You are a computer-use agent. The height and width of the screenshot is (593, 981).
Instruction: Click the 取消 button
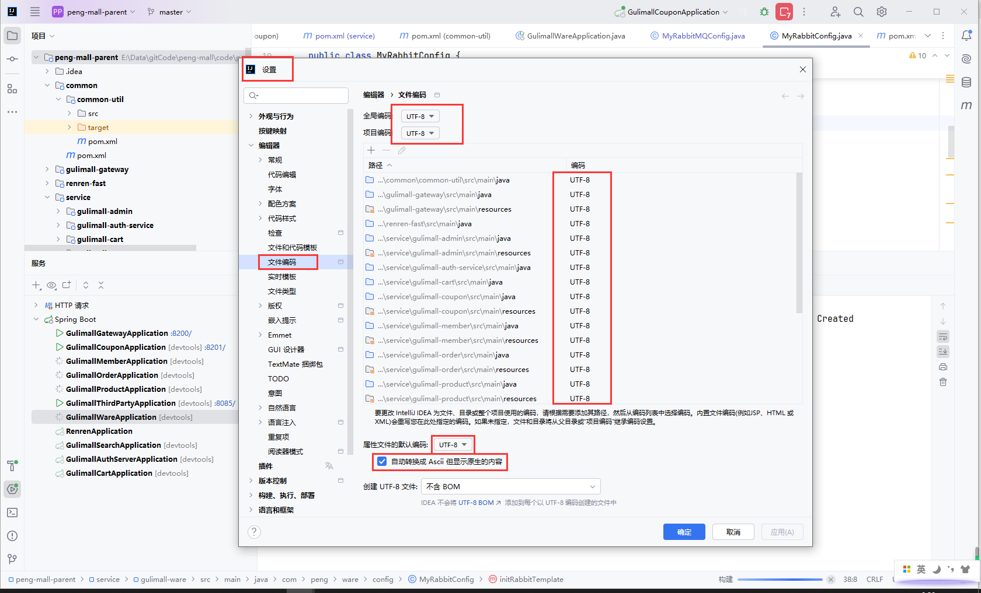click(x=733, y=532)
